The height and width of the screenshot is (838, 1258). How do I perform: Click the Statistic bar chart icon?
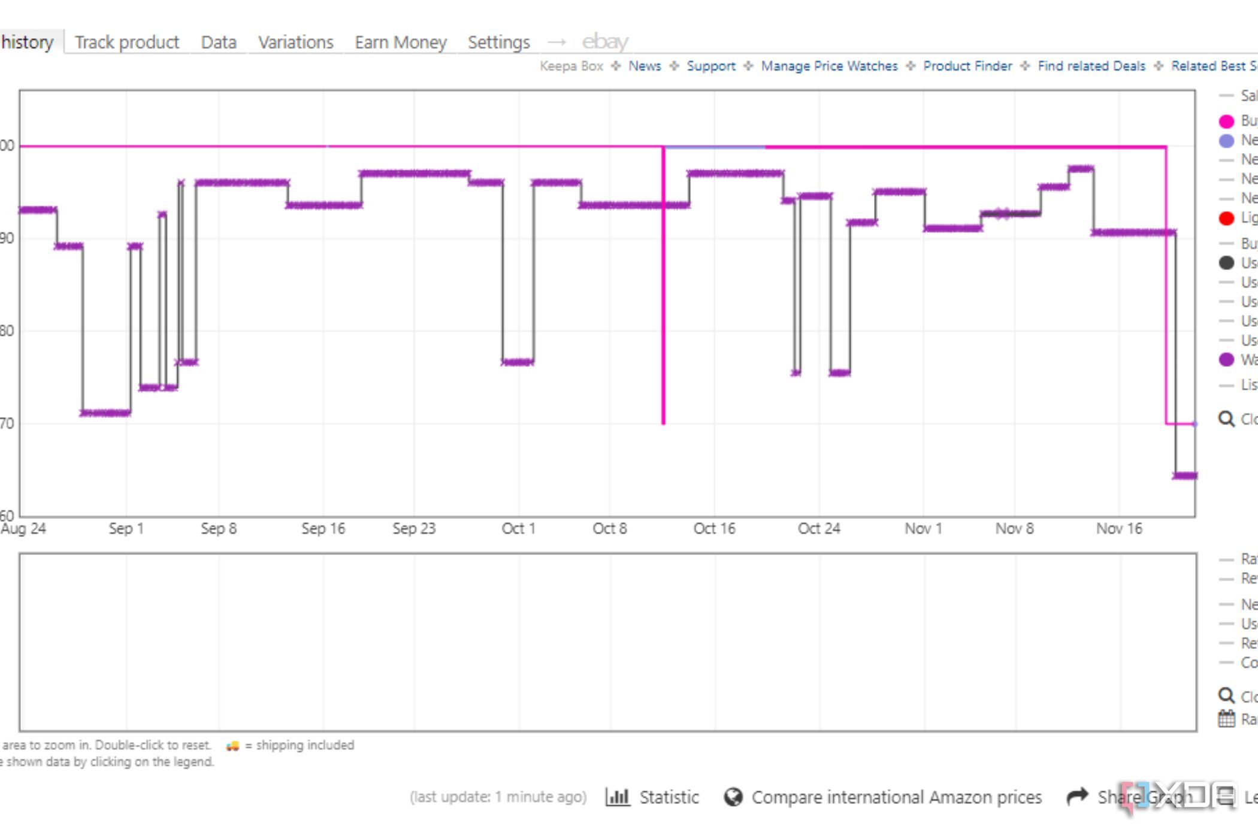pyautogui.click(x=618, y=797)
